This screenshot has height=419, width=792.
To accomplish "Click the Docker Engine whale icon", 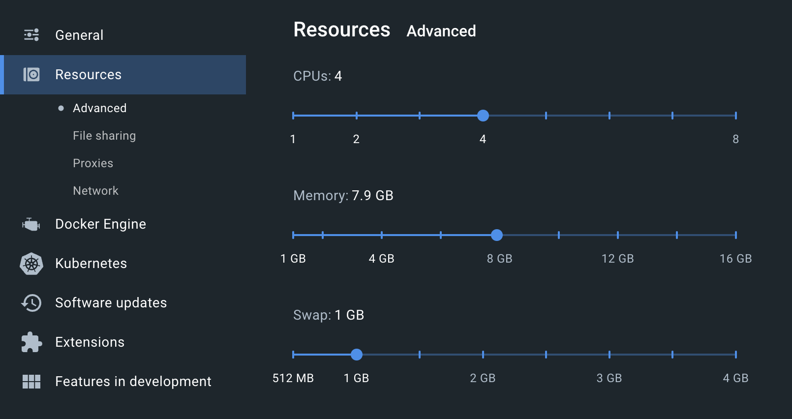I will coord(31,224).
